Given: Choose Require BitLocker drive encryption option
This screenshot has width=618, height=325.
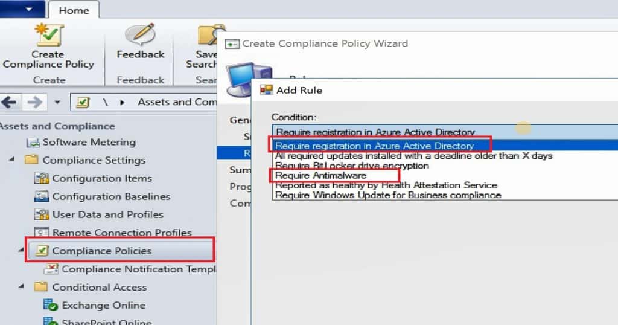Looking at the screenshot, I should [x=352, y=166].
